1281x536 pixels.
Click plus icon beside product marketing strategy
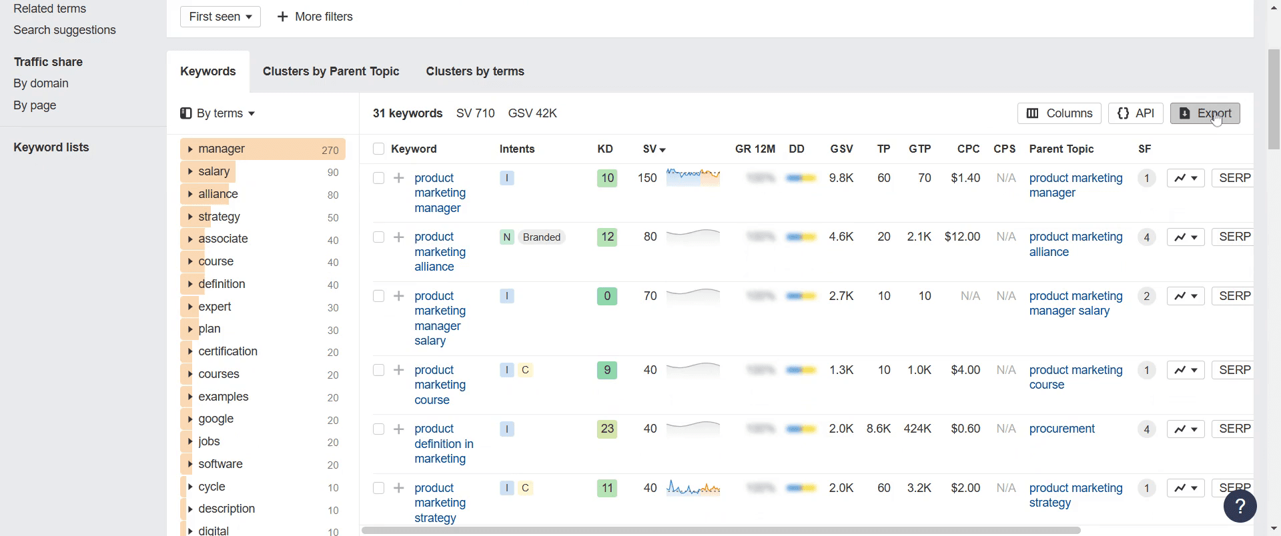click(399, 488)
